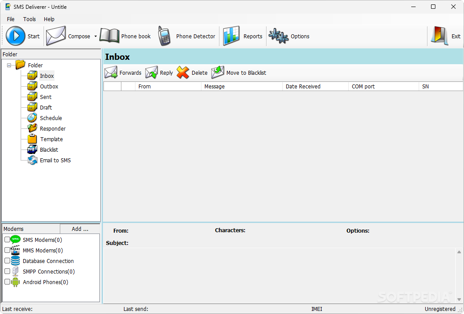
Task: Click the Last send: status text
Action: 136,309
